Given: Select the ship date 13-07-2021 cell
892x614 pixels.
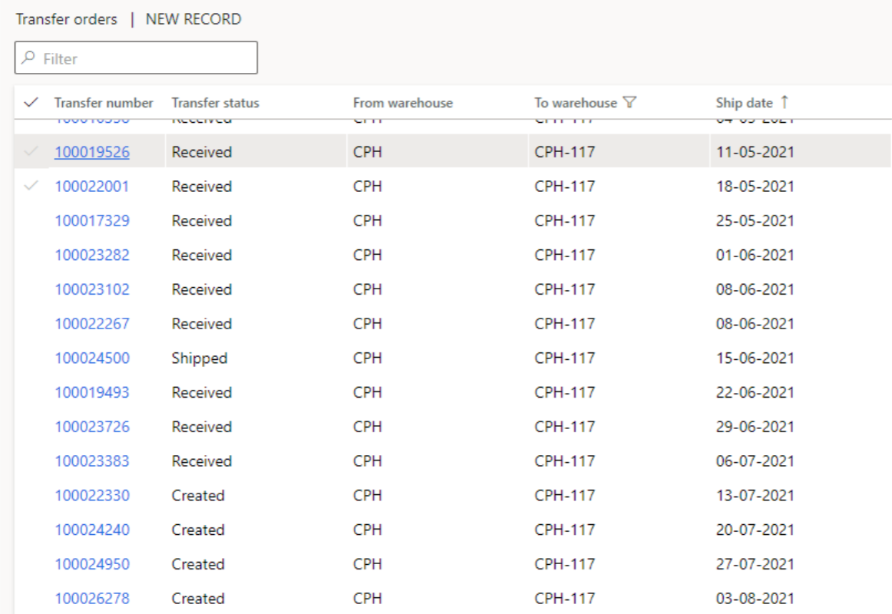Looking at the screenshot, I should pyautogui.click(x=755, y=496).
